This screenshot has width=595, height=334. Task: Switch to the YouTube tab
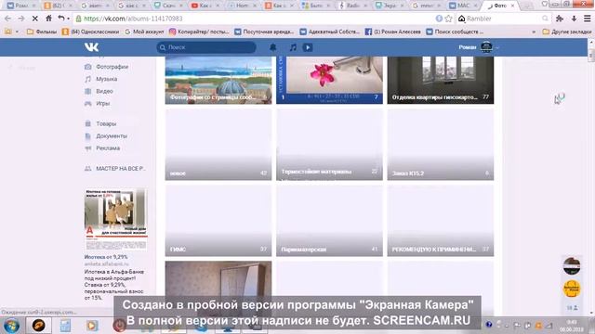point(205,6)
